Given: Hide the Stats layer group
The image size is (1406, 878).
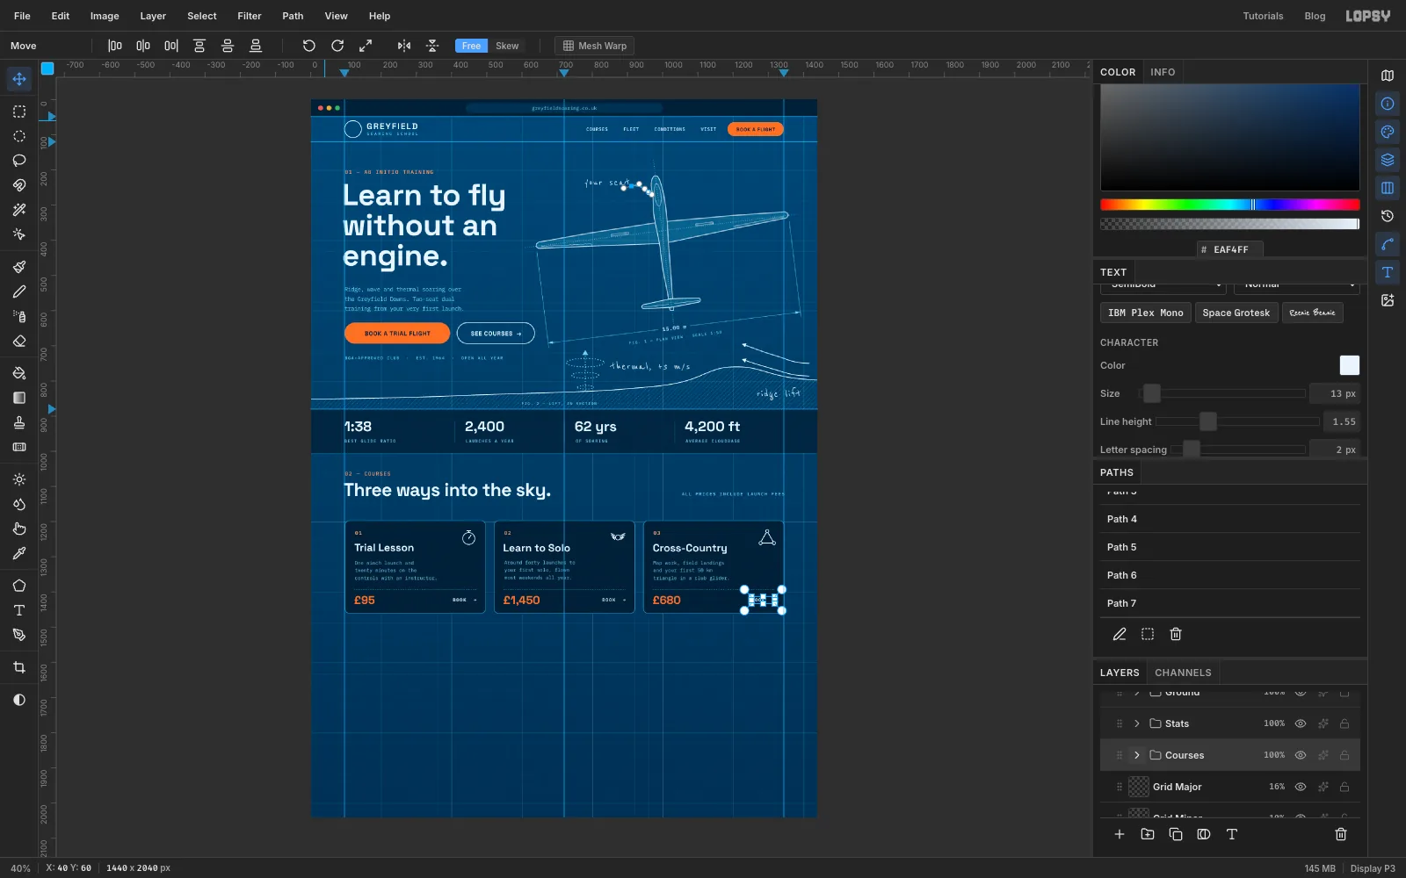Looking at the screenshot, I should (1301, 723).
